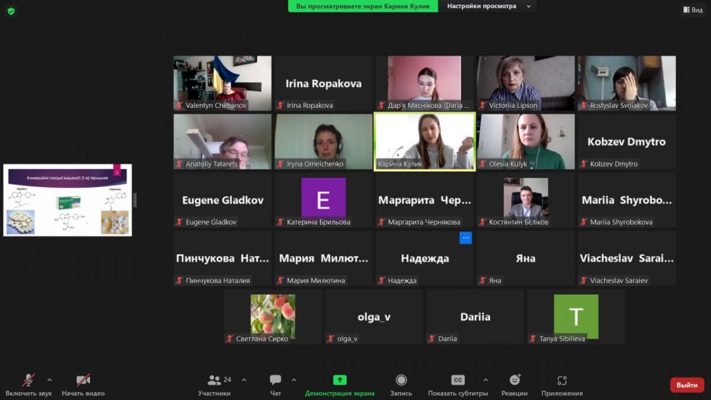This screenshot has height=400, width=711.
Task: Toggle subtitles with the CC button
Action: [458, 380]
